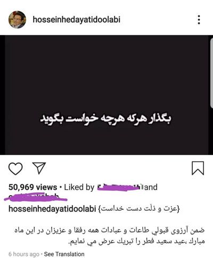
Task: Tap the 50,969 views count
Action: click(32, 187)
